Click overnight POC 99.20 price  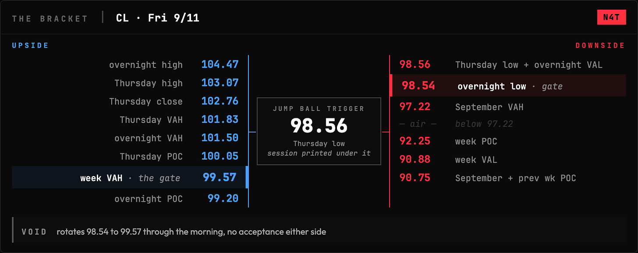tap(223, 199)
